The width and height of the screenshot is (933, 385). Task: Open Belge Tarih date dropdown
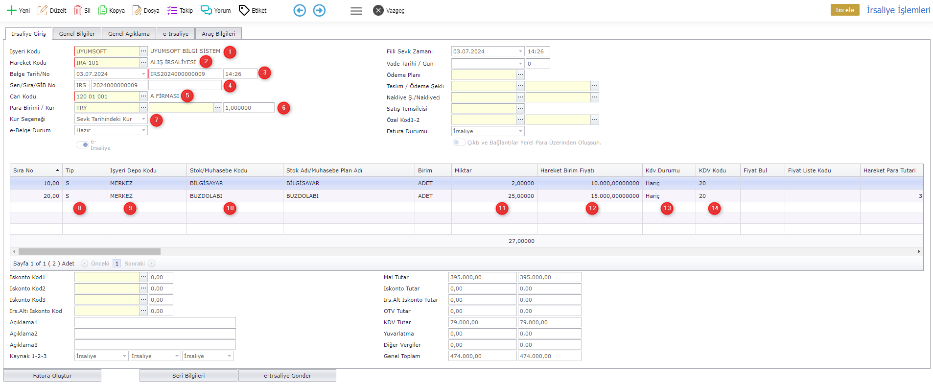(x=143, y=74)
